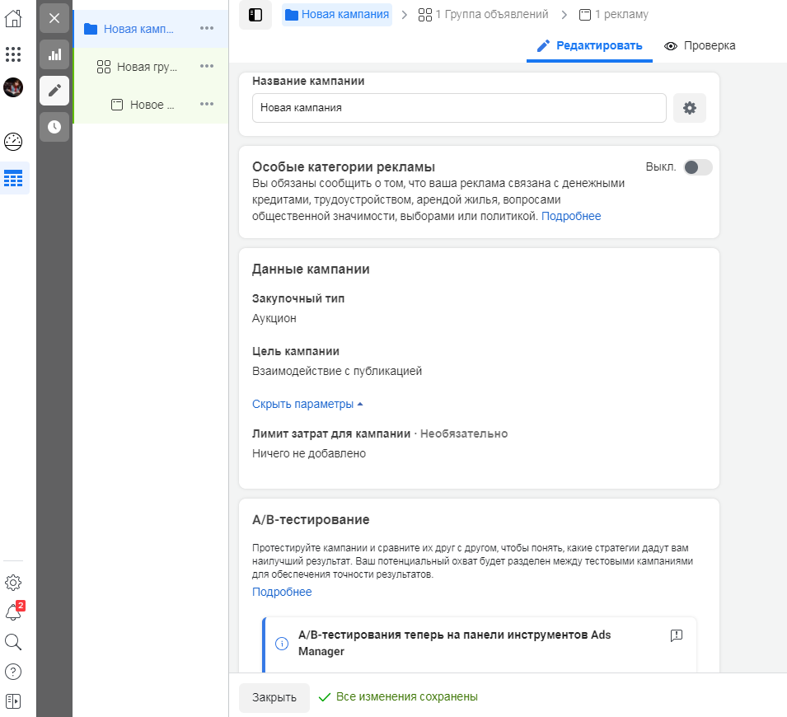Select the pencil edit mode icon

[x=54, y=91]
